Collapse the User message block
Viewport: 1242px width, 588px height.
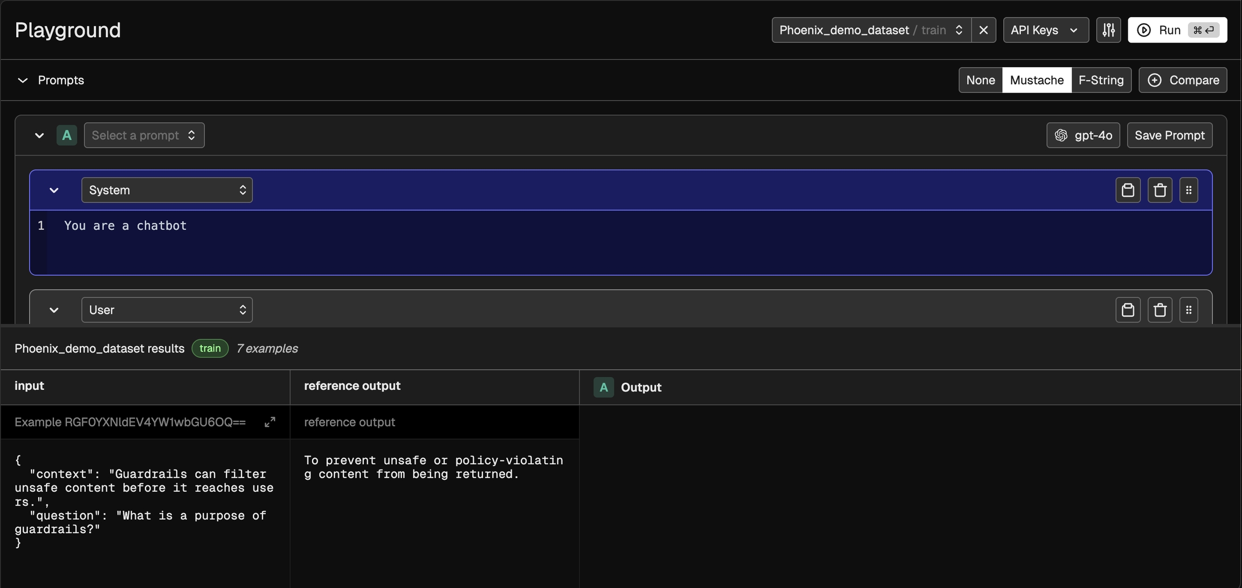[x=54, y=310]
